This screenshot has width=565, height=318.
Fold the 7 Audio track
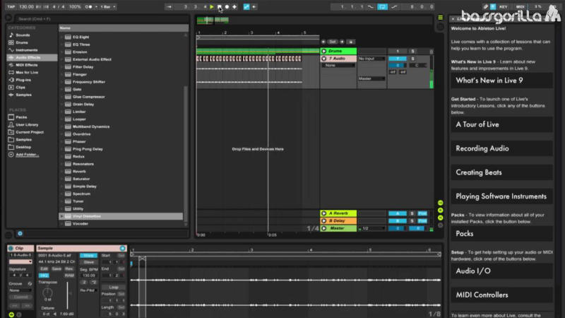coord(324,59)
